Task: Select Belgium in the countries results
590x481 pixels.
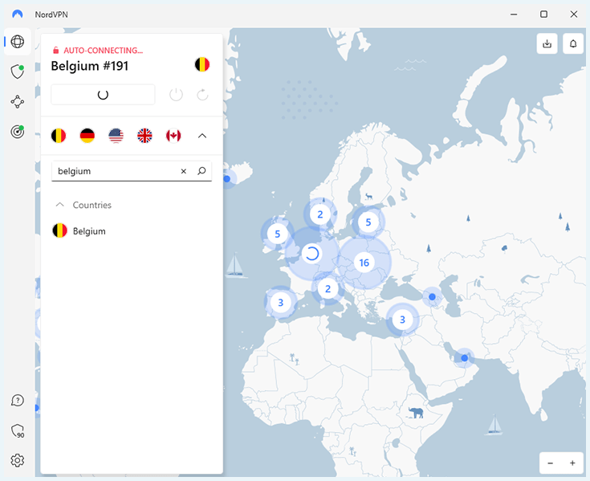Action: 132,230
